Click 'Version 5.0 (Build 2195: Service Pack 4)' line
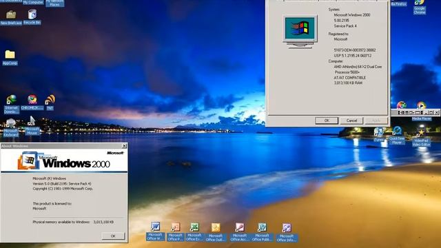The width and height of the screenshot is (441, 248). pyautogui.click(x=62, y=184)
